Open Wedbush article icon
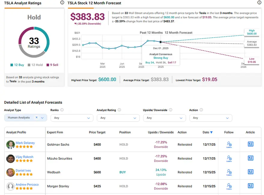 tap(250, 172)
